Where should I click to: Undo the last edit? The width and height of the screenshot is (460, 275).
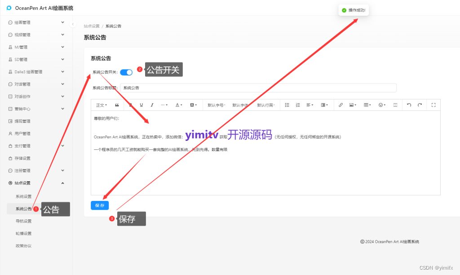(409, 105)
